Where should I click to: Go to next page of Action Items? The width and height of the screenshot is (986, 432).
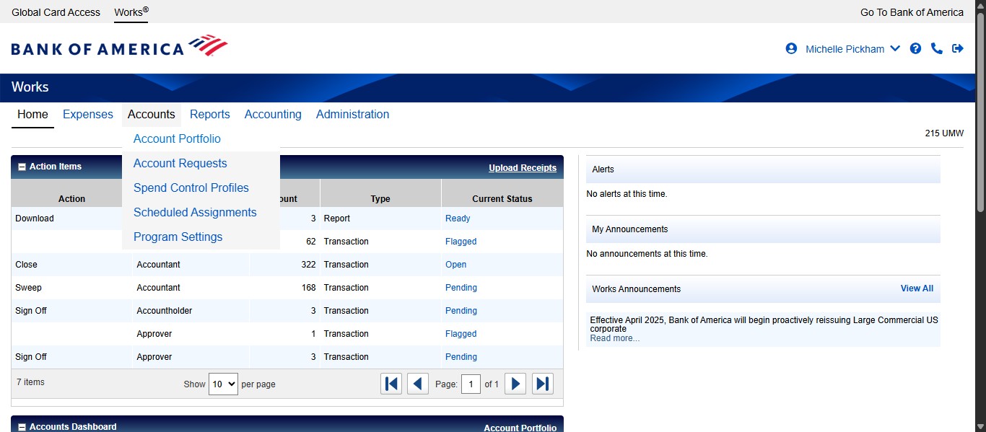click(x=515, y=384)
